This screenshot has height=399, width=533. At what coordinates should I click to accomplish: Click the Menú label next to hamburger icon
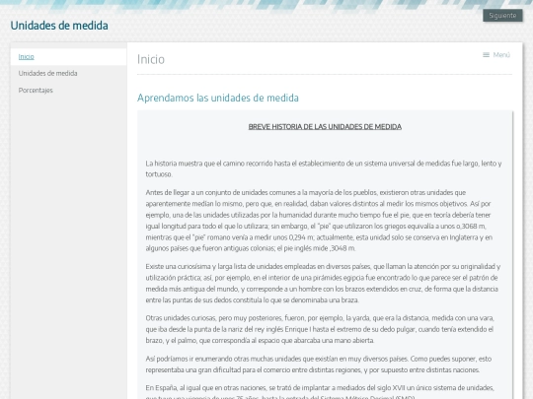click(501, 54)
